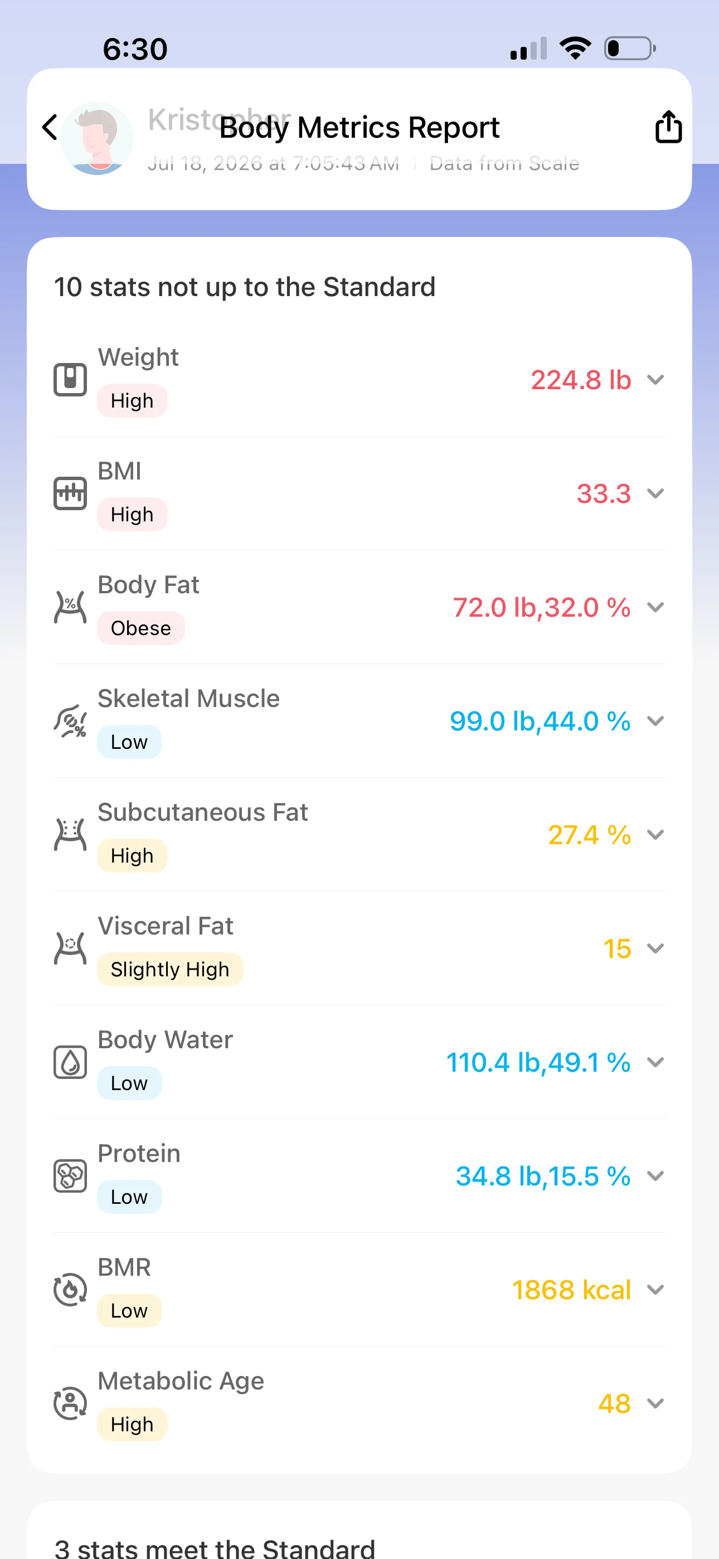The image size is (719, 1559).
Task: Open Kristopher's profile avatar
Action: 97,139
